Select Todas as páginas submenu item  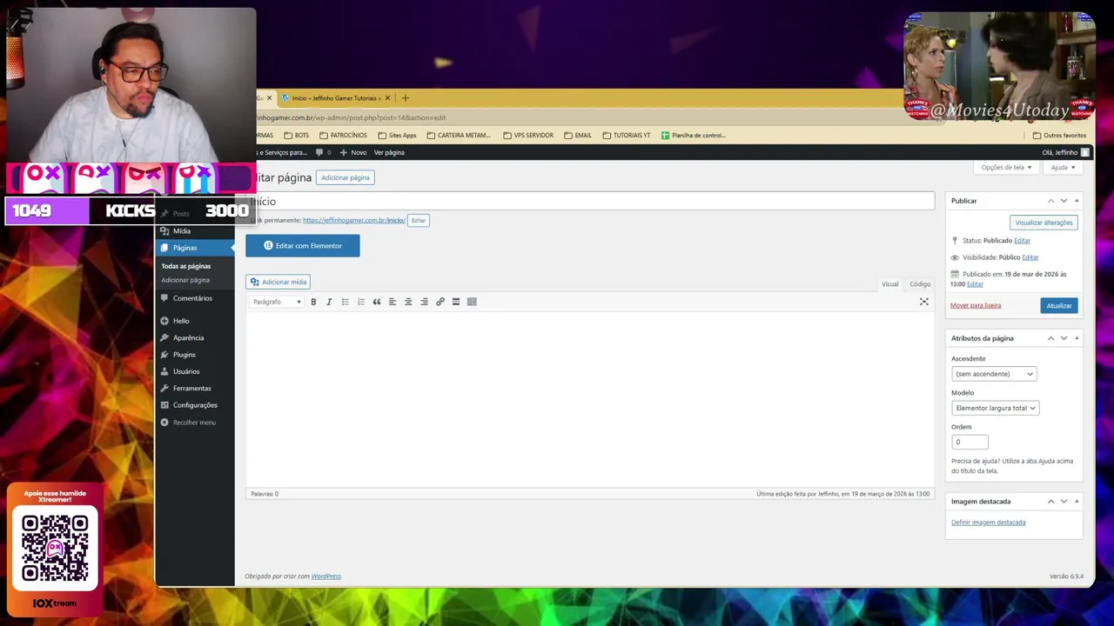click(186, 266)
